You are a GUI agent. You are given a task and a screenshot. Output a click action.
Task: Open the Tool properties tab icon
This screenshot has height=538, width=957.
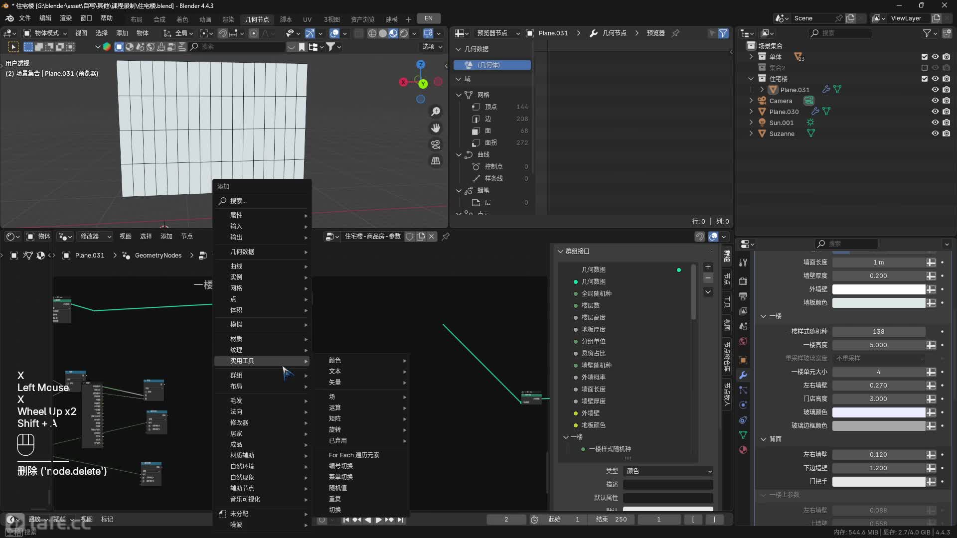pos(743,263)
